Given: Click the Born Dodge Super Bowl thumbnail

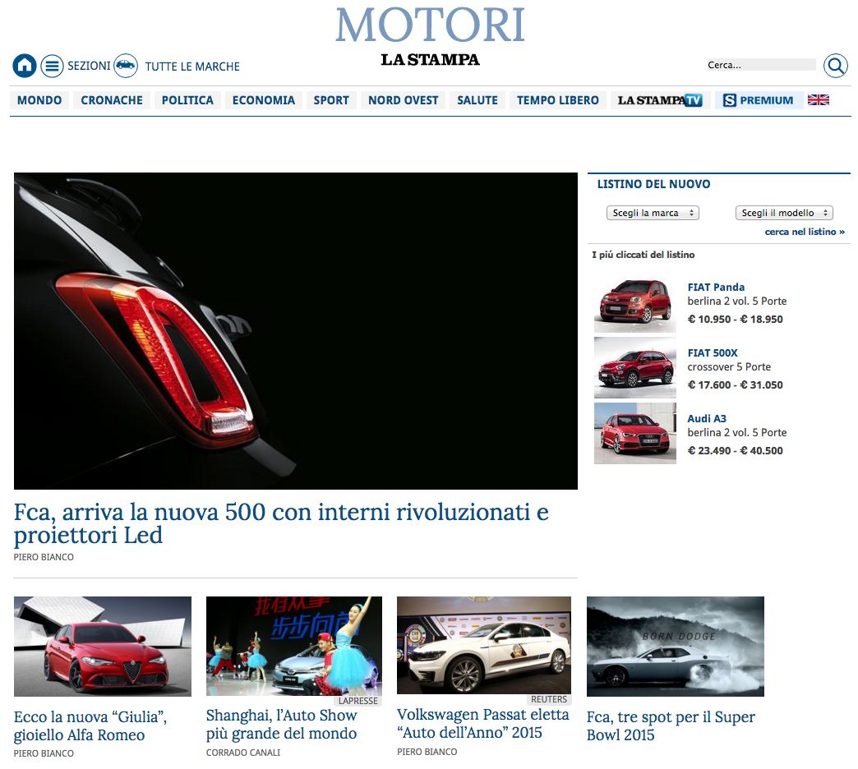Looking at the screenshot, I should coord(676,646).
